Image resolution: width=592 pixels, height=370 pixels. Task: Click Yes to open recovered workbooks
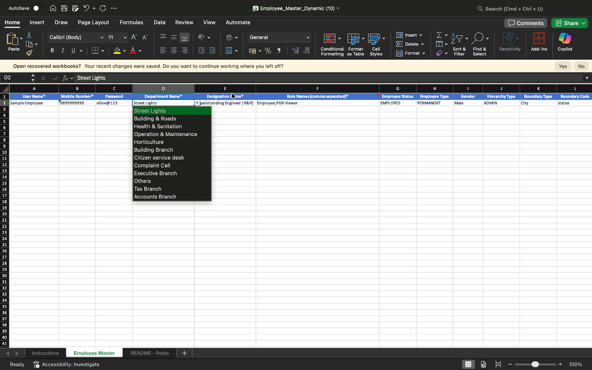[562, 66]
